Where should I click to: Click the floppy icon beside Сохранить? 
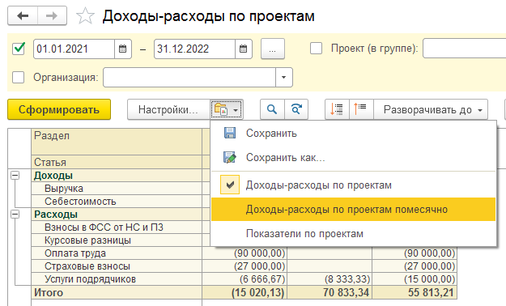230,133
